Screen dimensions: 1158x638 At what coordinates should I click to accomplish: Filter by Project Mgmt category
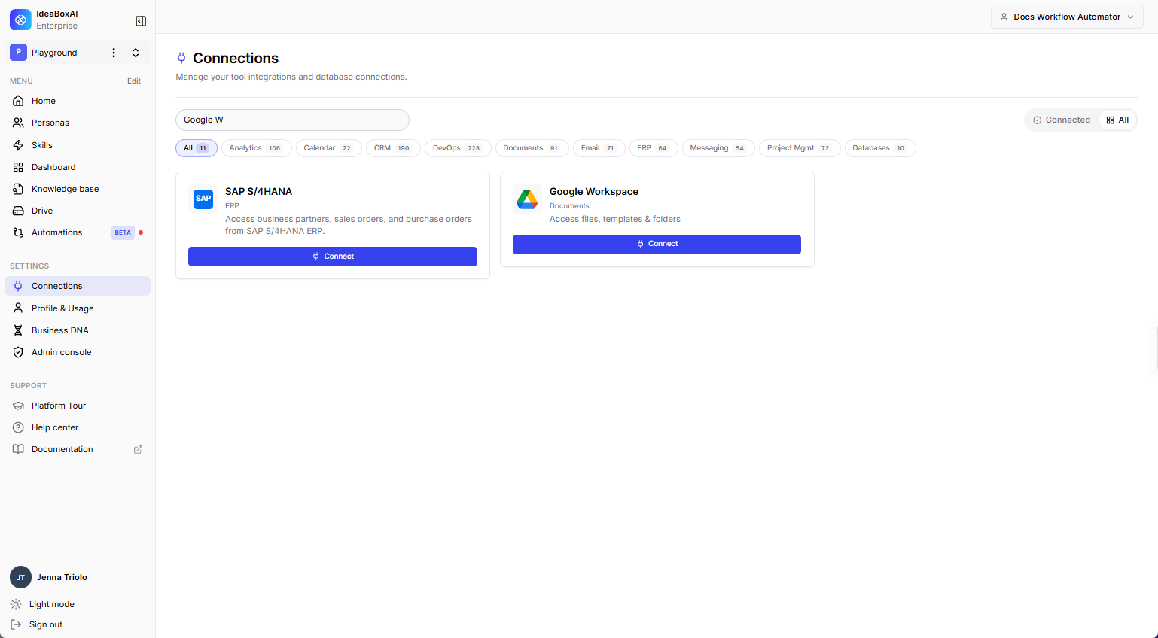[x=800, y=148]
